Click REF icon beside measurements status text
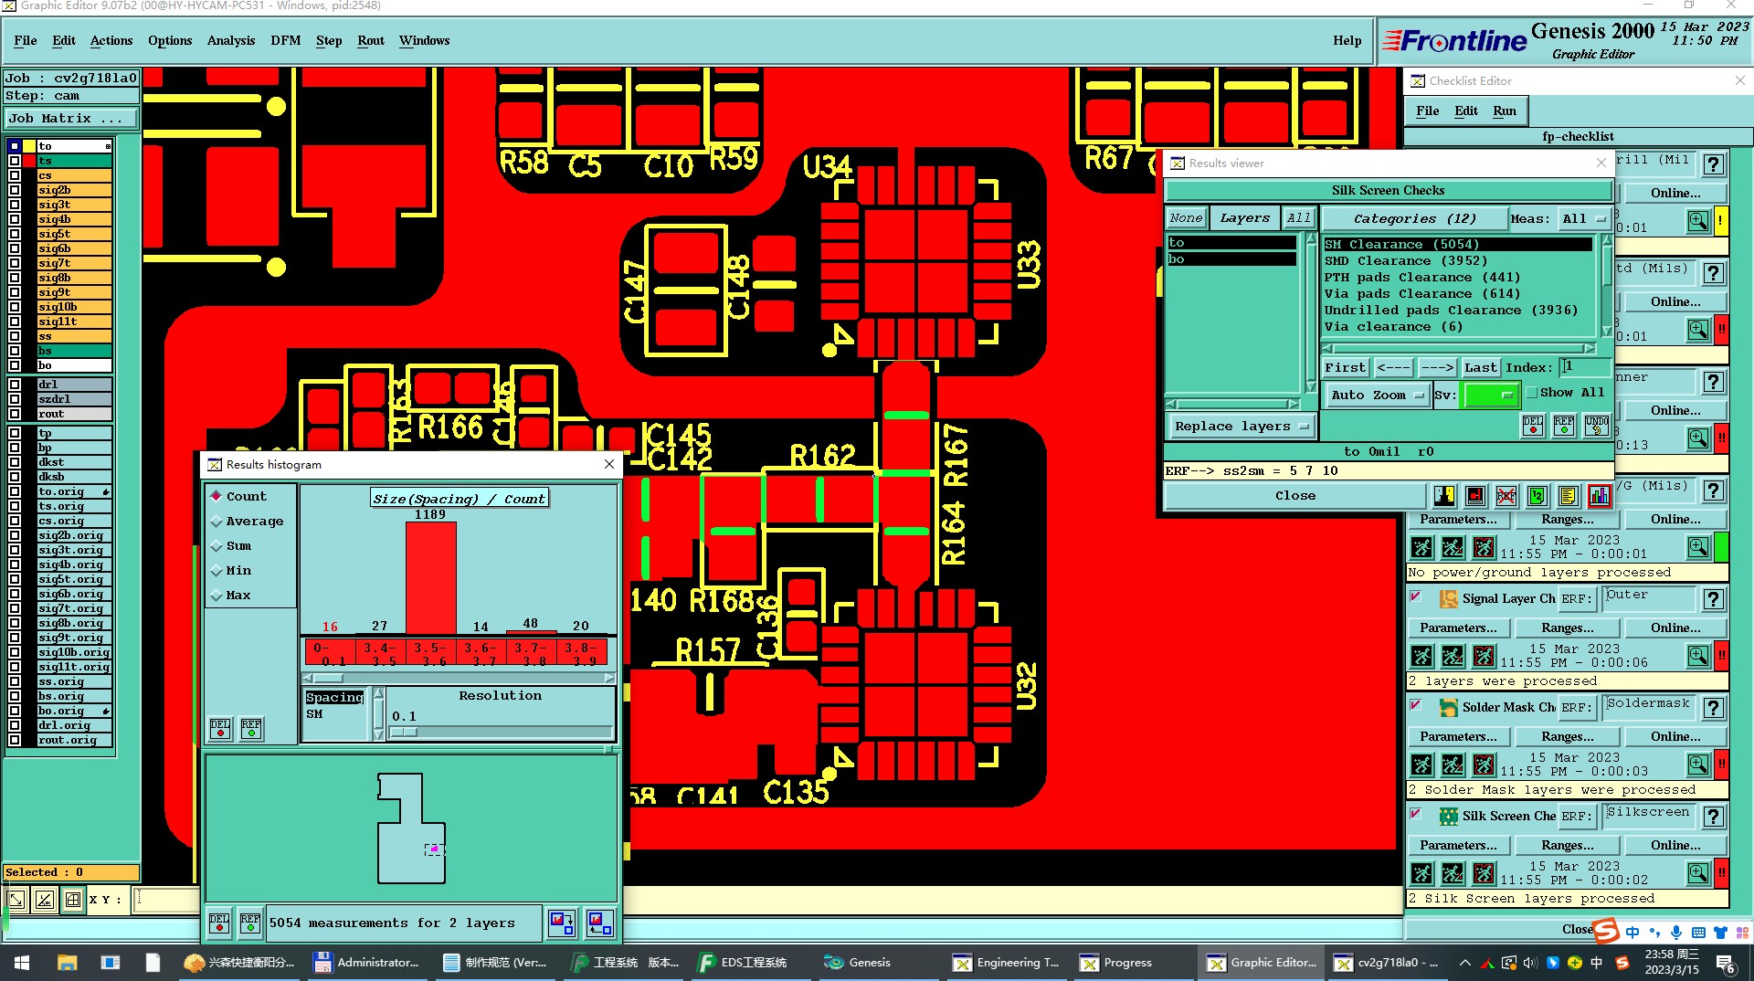1754x981 pixels. coord(250,923)
